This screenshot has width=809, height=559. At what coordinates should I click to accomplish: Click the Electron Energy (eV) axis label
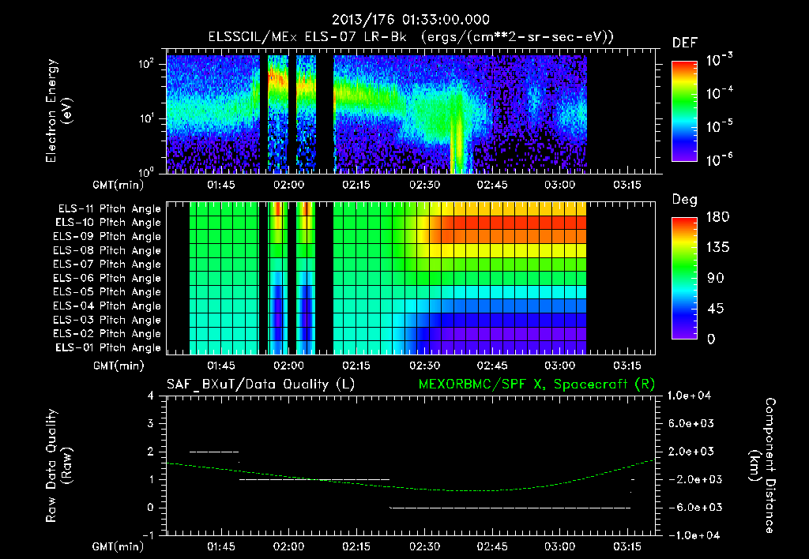58,111
